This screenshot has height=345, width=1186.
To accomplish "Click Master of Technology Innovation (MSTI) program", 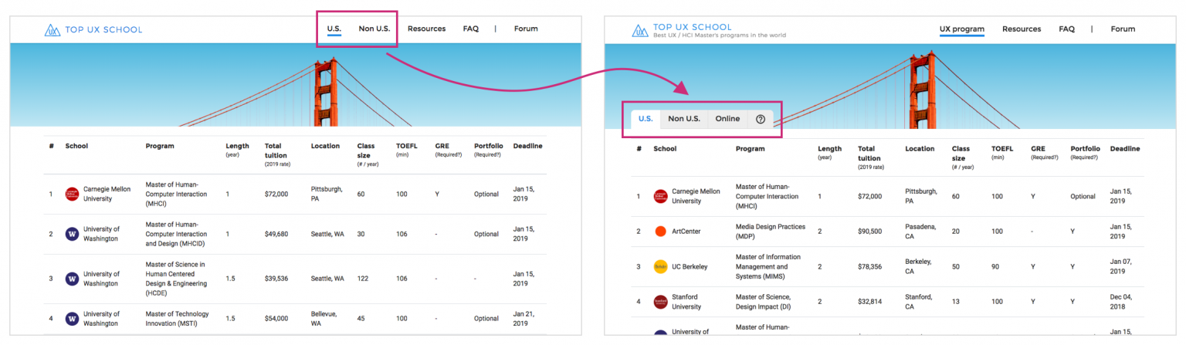I will pyautogui.click(x=177, y=318).
